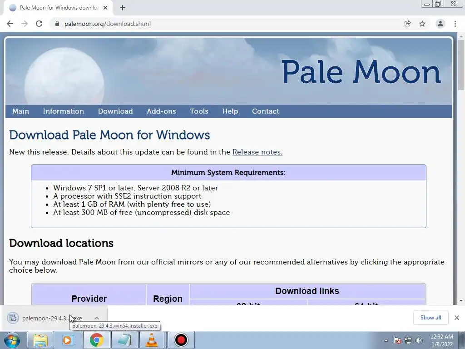Click the 'Download Pale Moon for Windows' heading
The width and height of the screenshot is (465, 349).
(109, 135)
